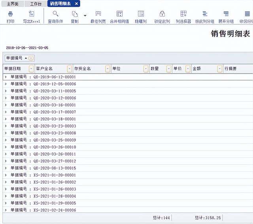Screen dimensions: 253x224
Task: Open dropdown arrow next to 复制
Action: (x=85, y=16)
